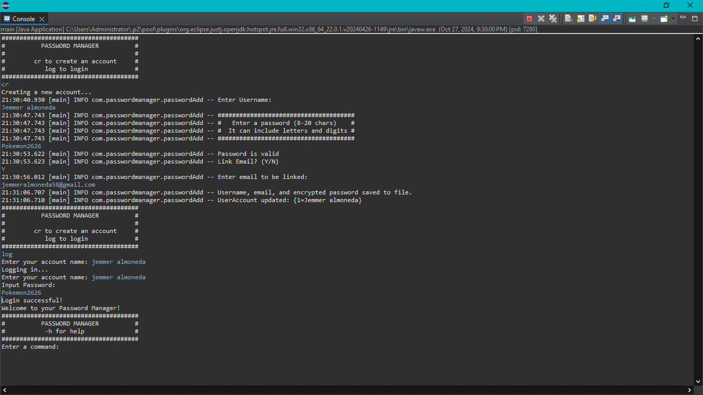Pin the current console
This screenshot has height=395, width=703.
[632, 19]
